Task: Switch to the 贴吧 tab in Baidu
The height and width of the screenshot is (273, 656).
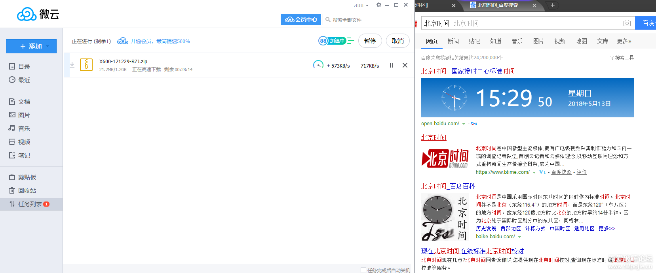Action: pyautogui.click(x=474, y=41)
